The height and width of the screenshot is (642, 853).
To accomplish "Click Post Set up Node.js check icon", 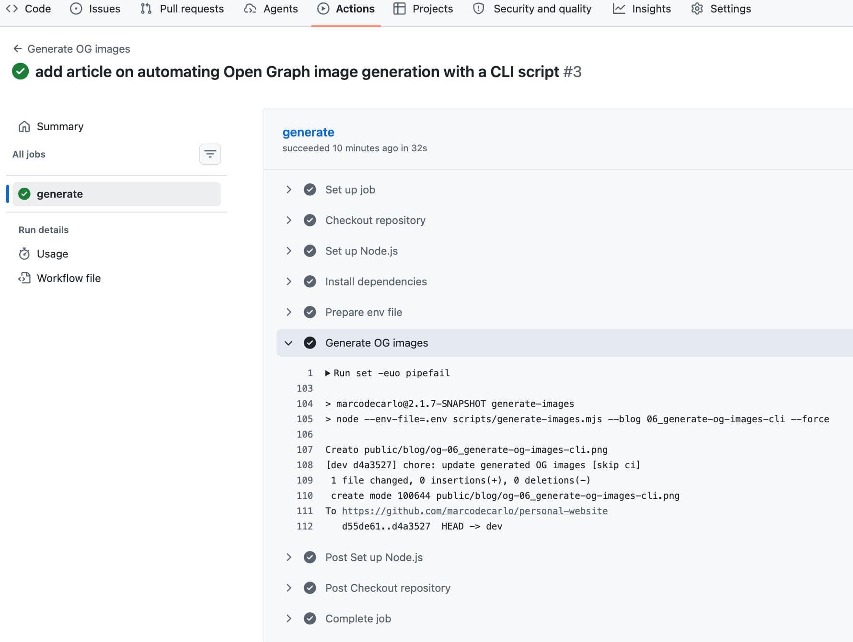I will point(310,557).
